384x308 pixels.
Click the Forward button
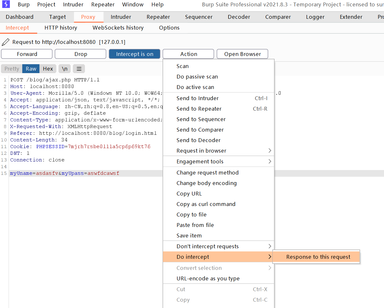(x=27, y=54)
